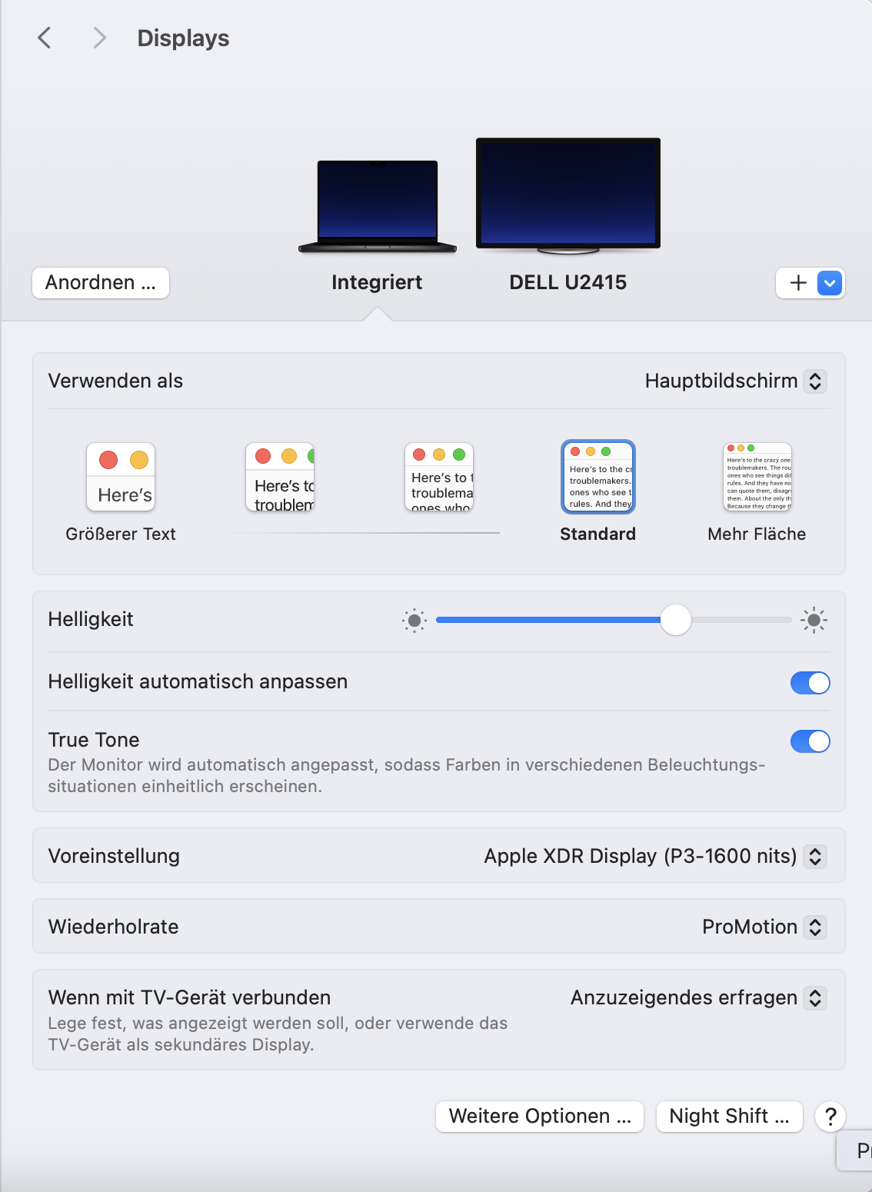Select the Integriert laptop display icon
872x1192 pixels.
pos(378,206)
